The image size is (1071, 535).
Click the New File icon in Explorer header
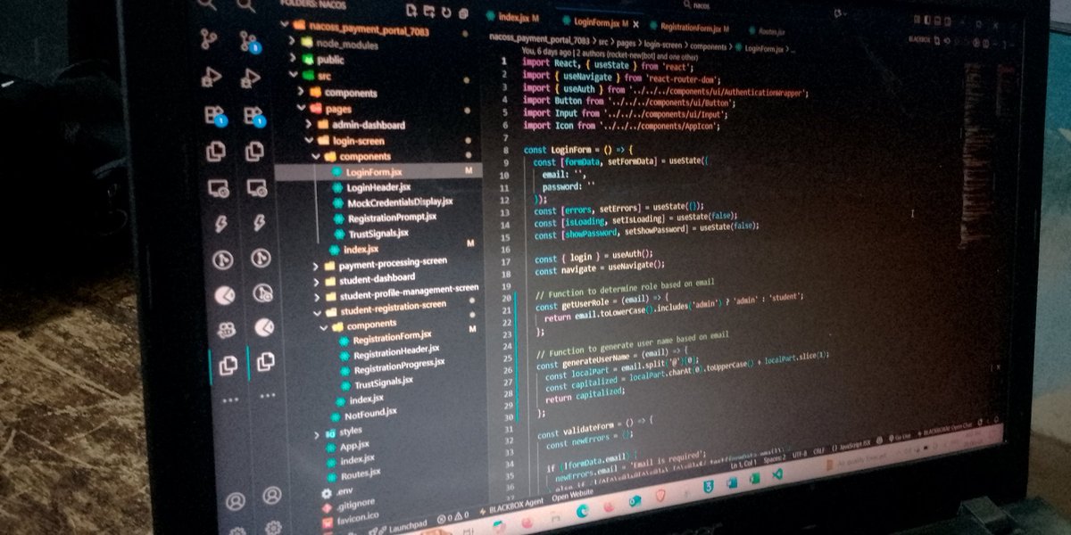click(x=412, y=11)
